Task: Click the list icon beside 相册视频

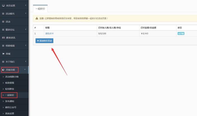Action: click(3, 45)
